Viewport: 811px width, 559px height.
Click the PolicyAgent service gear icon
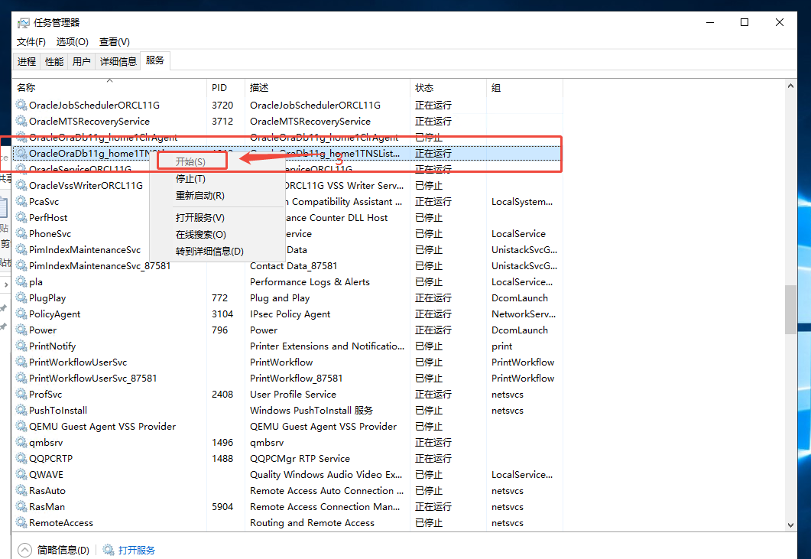(x=21, y=314)
